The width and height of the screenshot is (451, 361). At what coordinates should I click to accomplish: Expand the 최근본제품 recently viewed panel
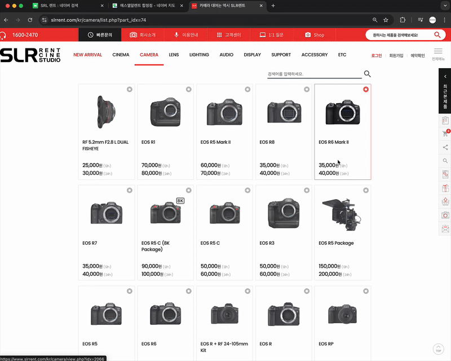click(x=445, y=91)
